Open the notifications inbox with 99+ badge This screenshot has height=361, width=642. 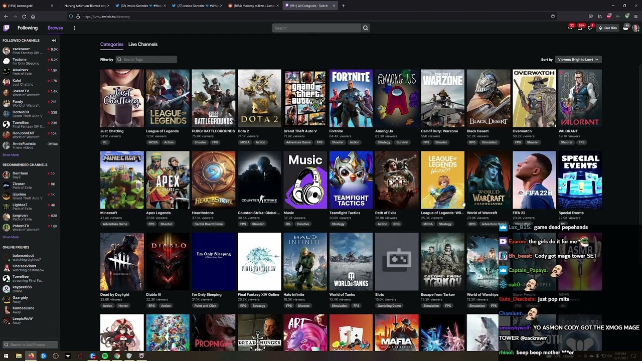(x=580, y=28)
